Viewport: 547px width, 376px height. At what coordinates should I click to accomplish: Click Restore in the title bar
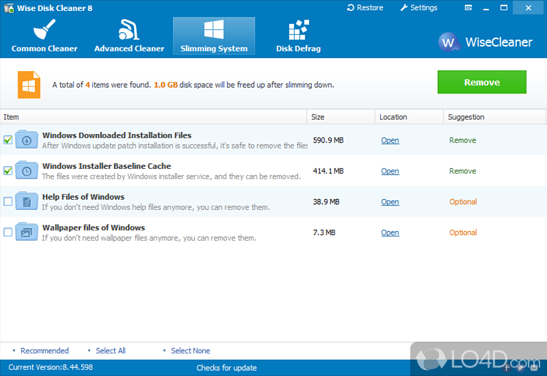tap(364, 8)
